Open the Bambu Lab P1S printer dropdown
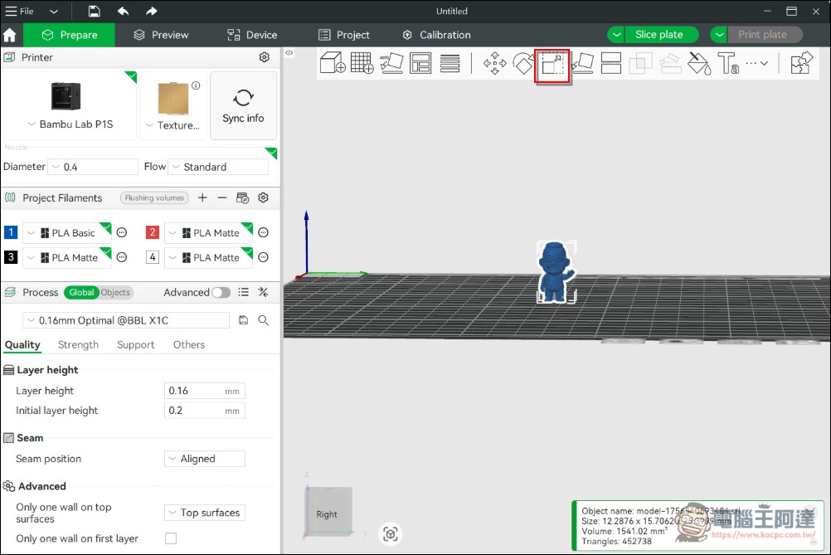 point(70,124)
